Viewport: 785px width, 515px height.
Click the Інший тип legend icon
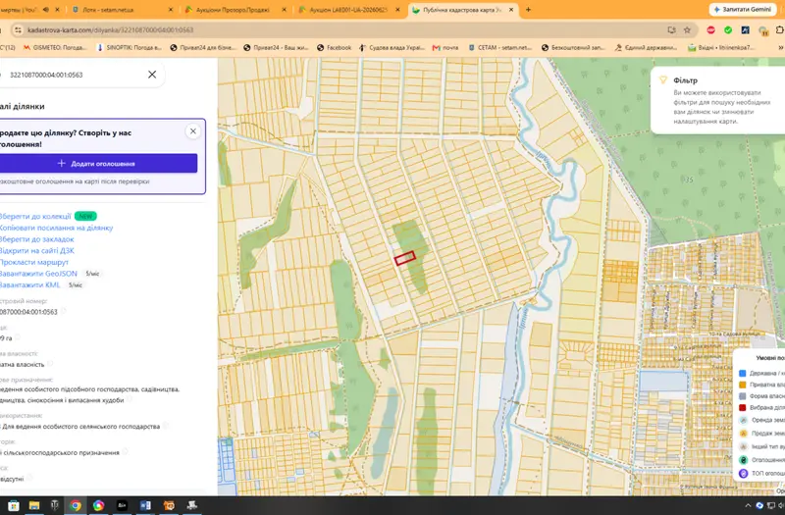[743, 446]
